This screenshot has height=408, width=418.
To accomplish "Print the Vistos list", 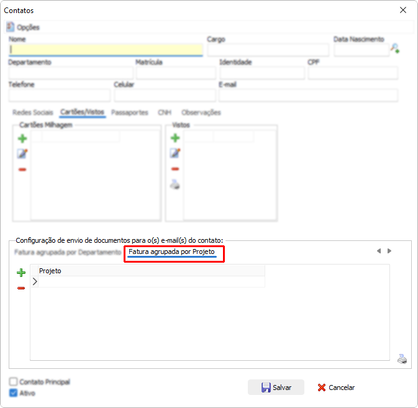I will pos(175,184).
